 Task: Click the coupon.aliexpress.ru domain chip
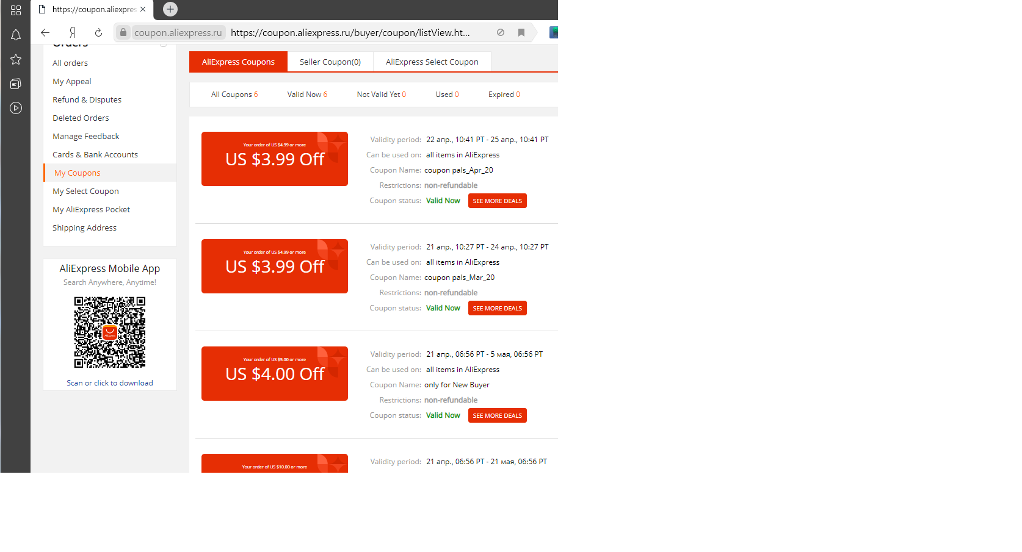click(178, 32)
